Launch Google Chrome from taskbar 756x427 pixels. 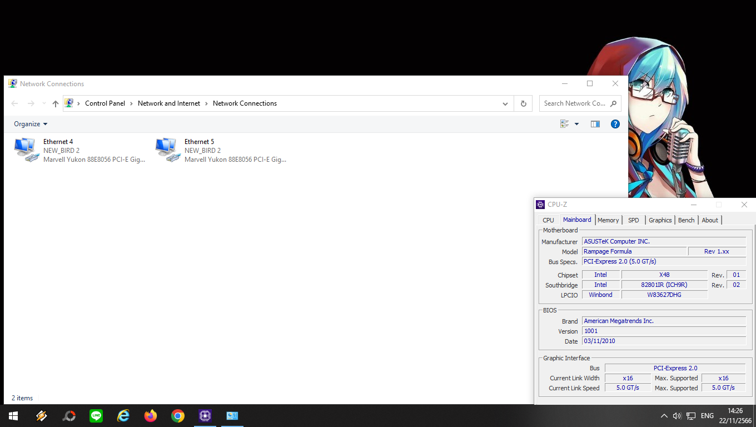click(x=178, y=415)
